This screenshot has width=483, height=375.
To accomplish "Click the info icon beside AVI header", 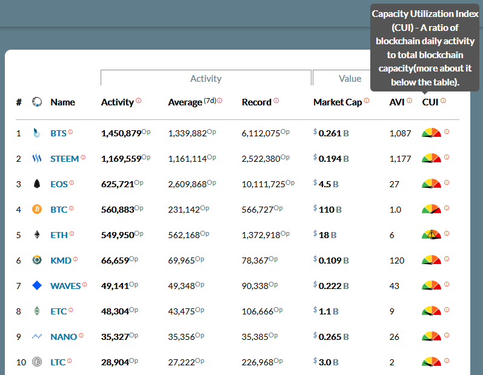I will pyautogui.click(x=410, y=101).
